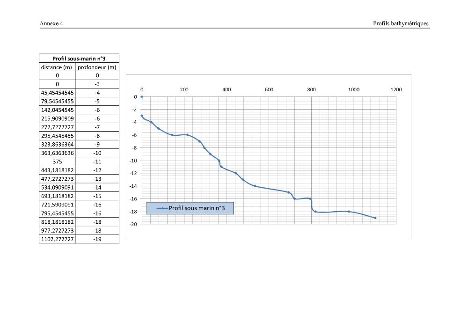
Task: Select the cell 818,1818182
Action: tap(57, 222)
